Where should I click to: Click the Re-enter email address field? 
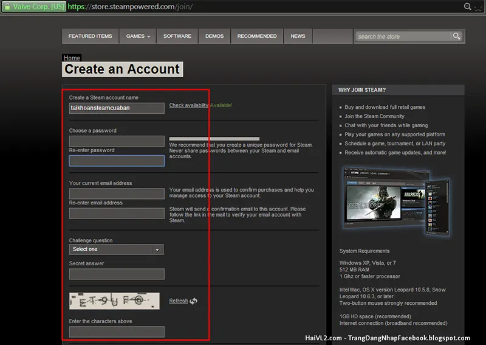(117, 214)
